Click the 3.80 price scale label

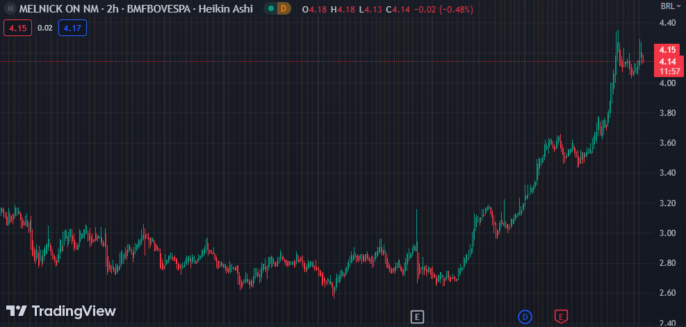(x=668, y=113)
